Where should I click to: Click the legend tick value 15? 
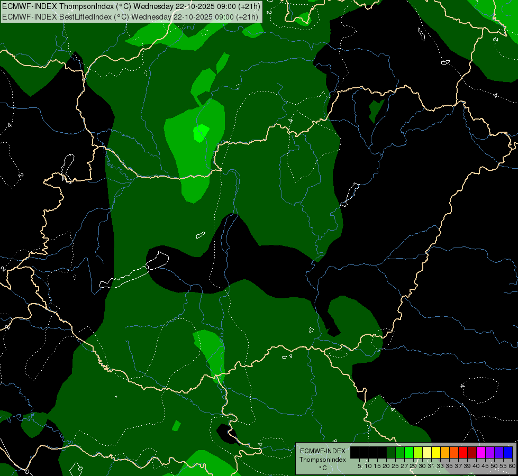point(377,466)
